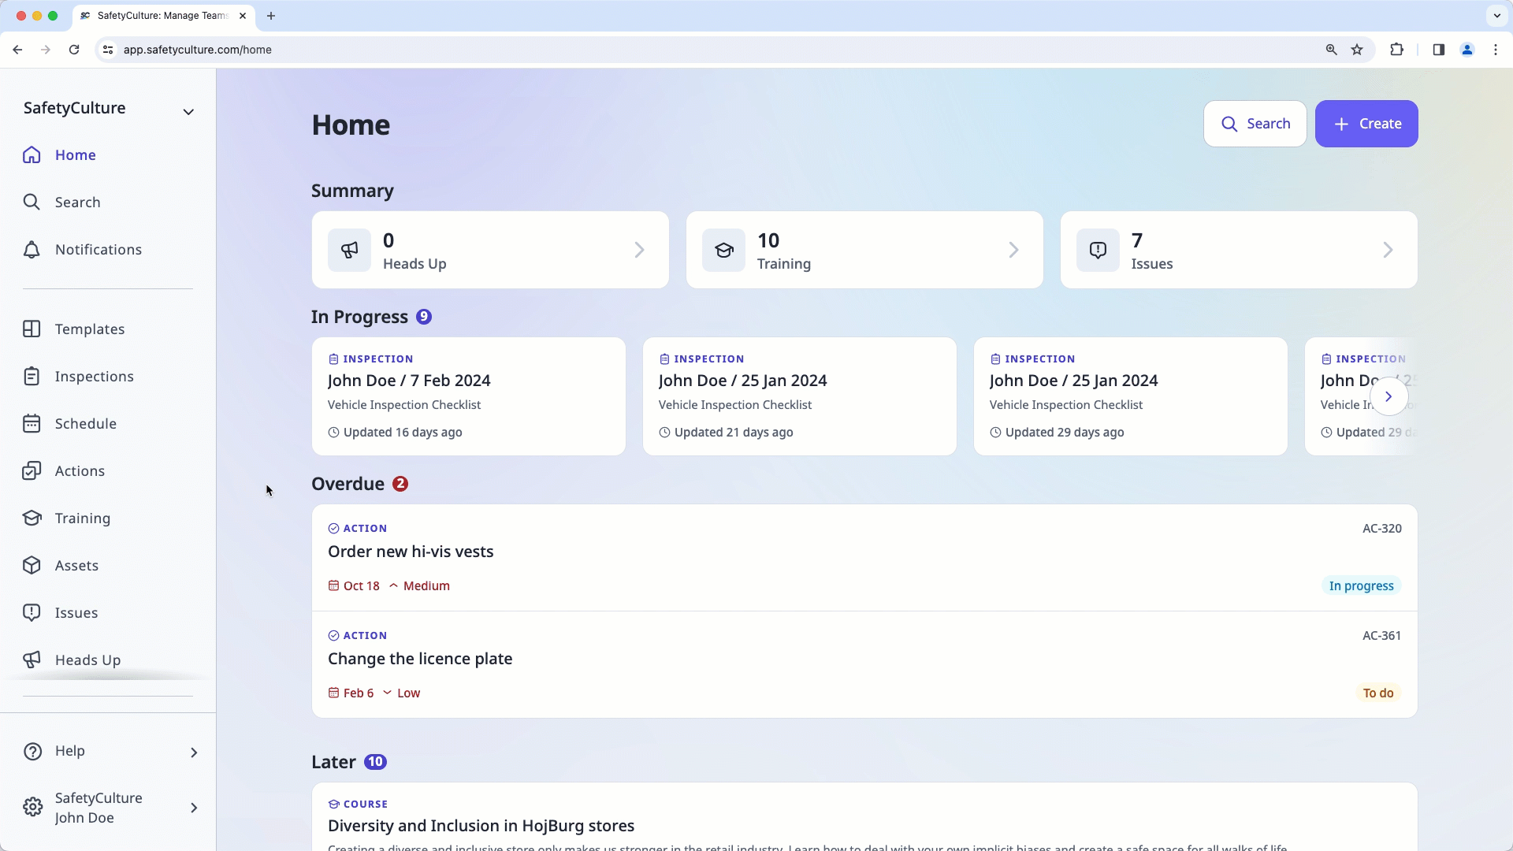
Task: View site information icon in address bar
Action: (108, 50)
